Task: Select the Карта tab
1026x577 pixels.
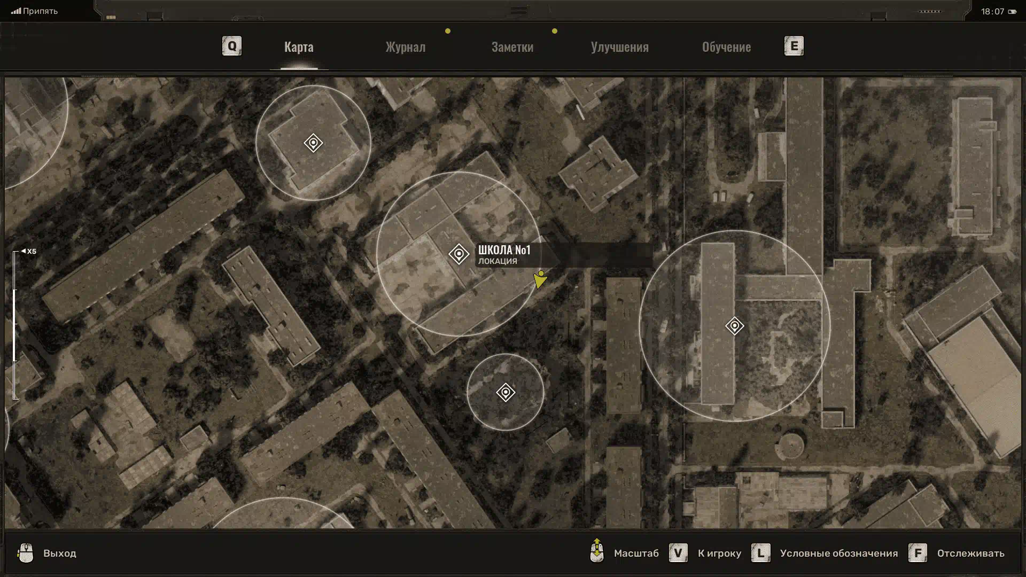Action: click(299, 47)
